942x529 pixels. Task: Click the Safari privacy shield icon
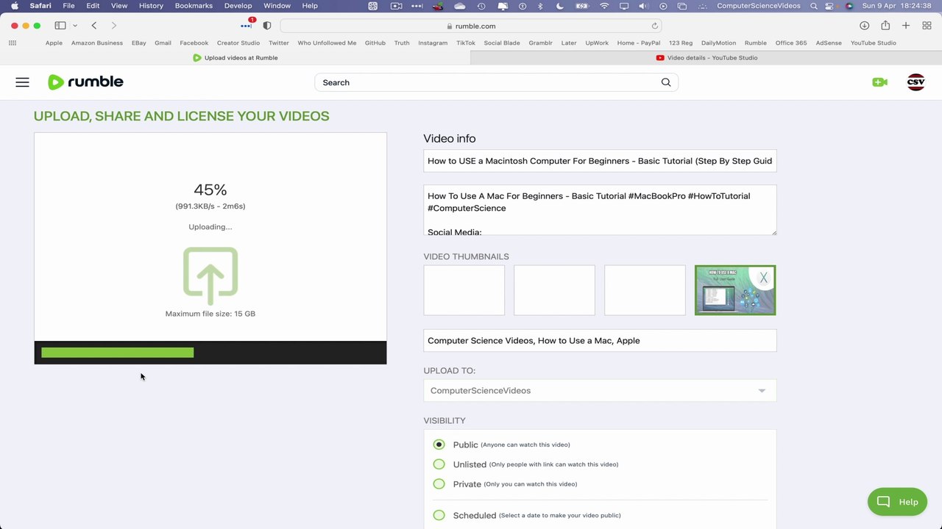(x=267, y=26)
